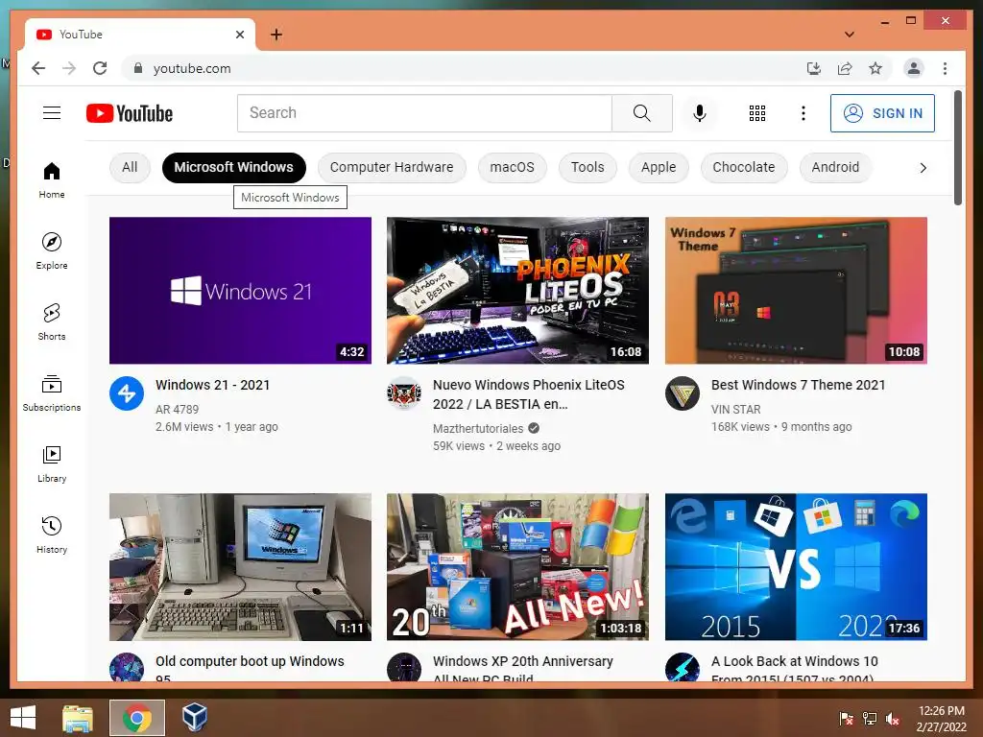Click the YouTube search field
Screen dimensions: 983x737
pos(424,113)
